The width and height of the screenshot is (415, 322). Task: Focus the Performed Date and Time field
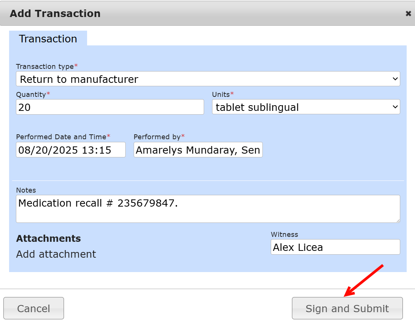(x=71, y=150)
